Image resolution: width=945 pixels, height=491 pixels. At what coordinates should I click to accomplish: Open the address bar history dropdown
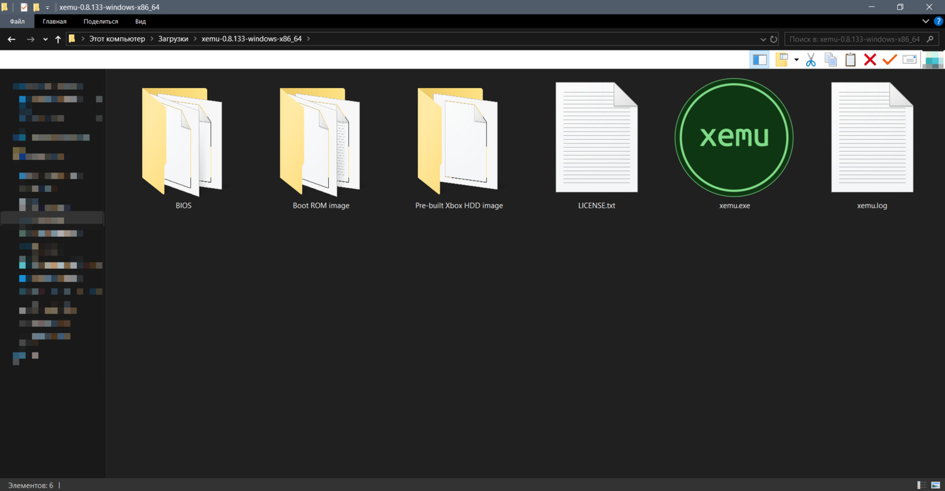coord(763,39)
